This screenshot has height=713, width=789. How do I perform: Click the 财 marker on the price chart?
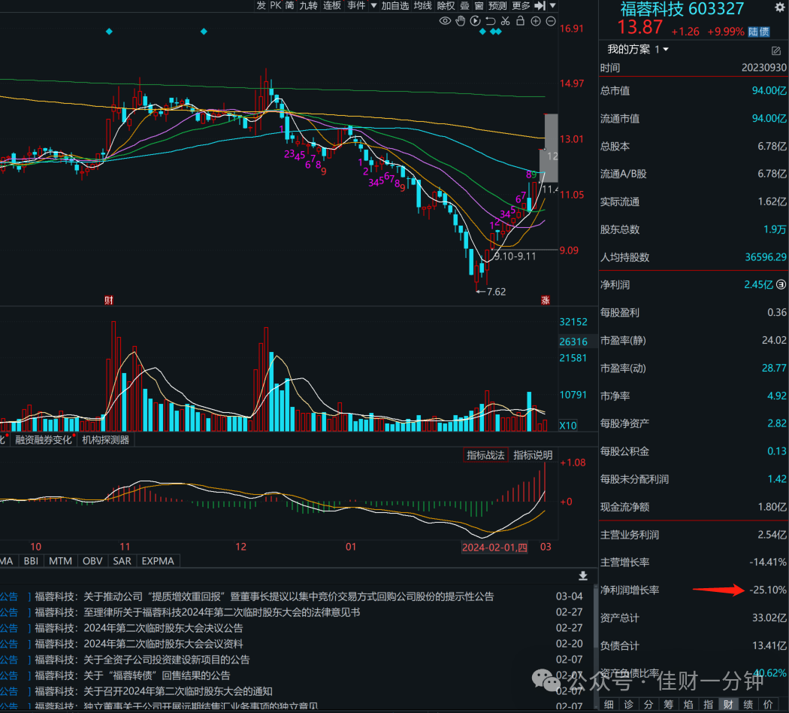tap(109, 301)
